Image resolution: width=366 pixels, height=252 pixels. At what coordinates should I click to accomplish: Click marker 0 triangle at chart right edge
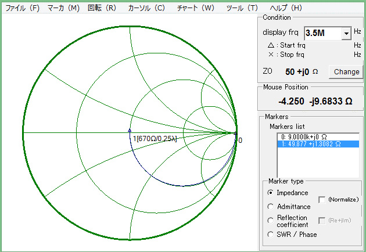[235, 133]
